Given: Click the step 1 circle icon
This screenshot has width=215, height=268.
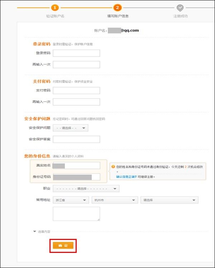Looking at the screenshot, I should (x=55, y=8).
